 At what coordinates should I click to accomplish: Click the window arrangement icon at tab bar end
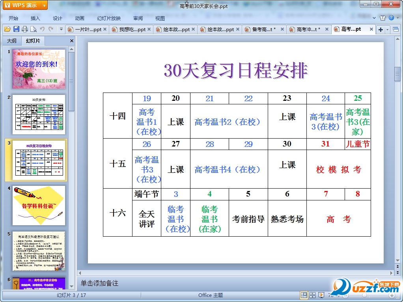click(396, 30)
